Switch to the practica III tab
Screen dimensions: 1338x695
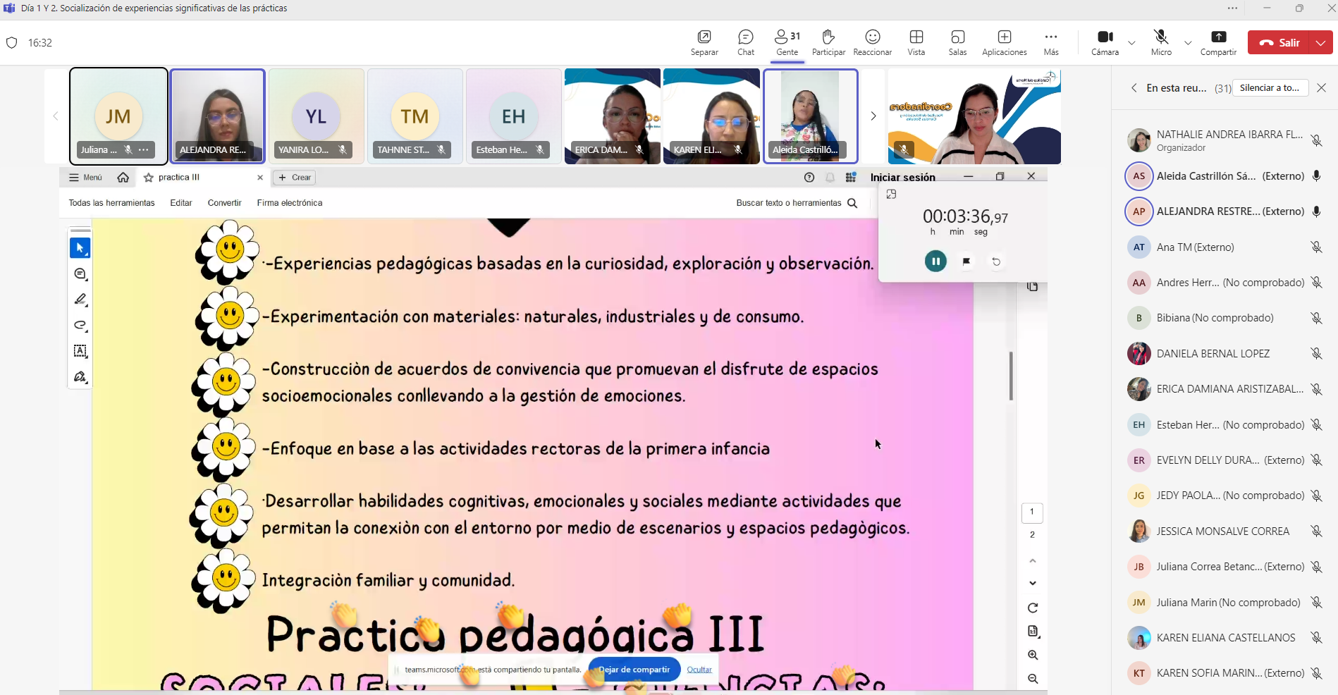[x=180, y=178]
